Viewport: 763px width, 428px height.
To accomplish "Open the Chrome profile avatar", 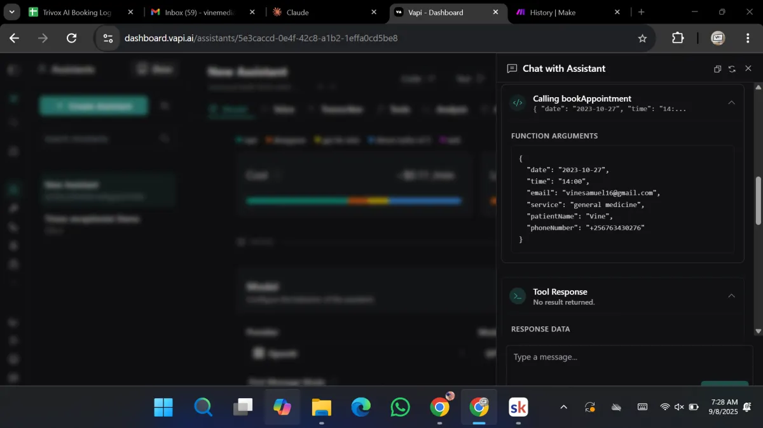I will [718, 38].
